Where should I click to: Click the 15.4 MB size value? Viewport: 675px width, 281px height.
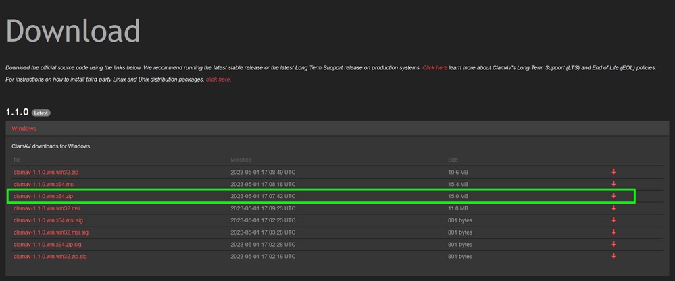click(457, 184)
